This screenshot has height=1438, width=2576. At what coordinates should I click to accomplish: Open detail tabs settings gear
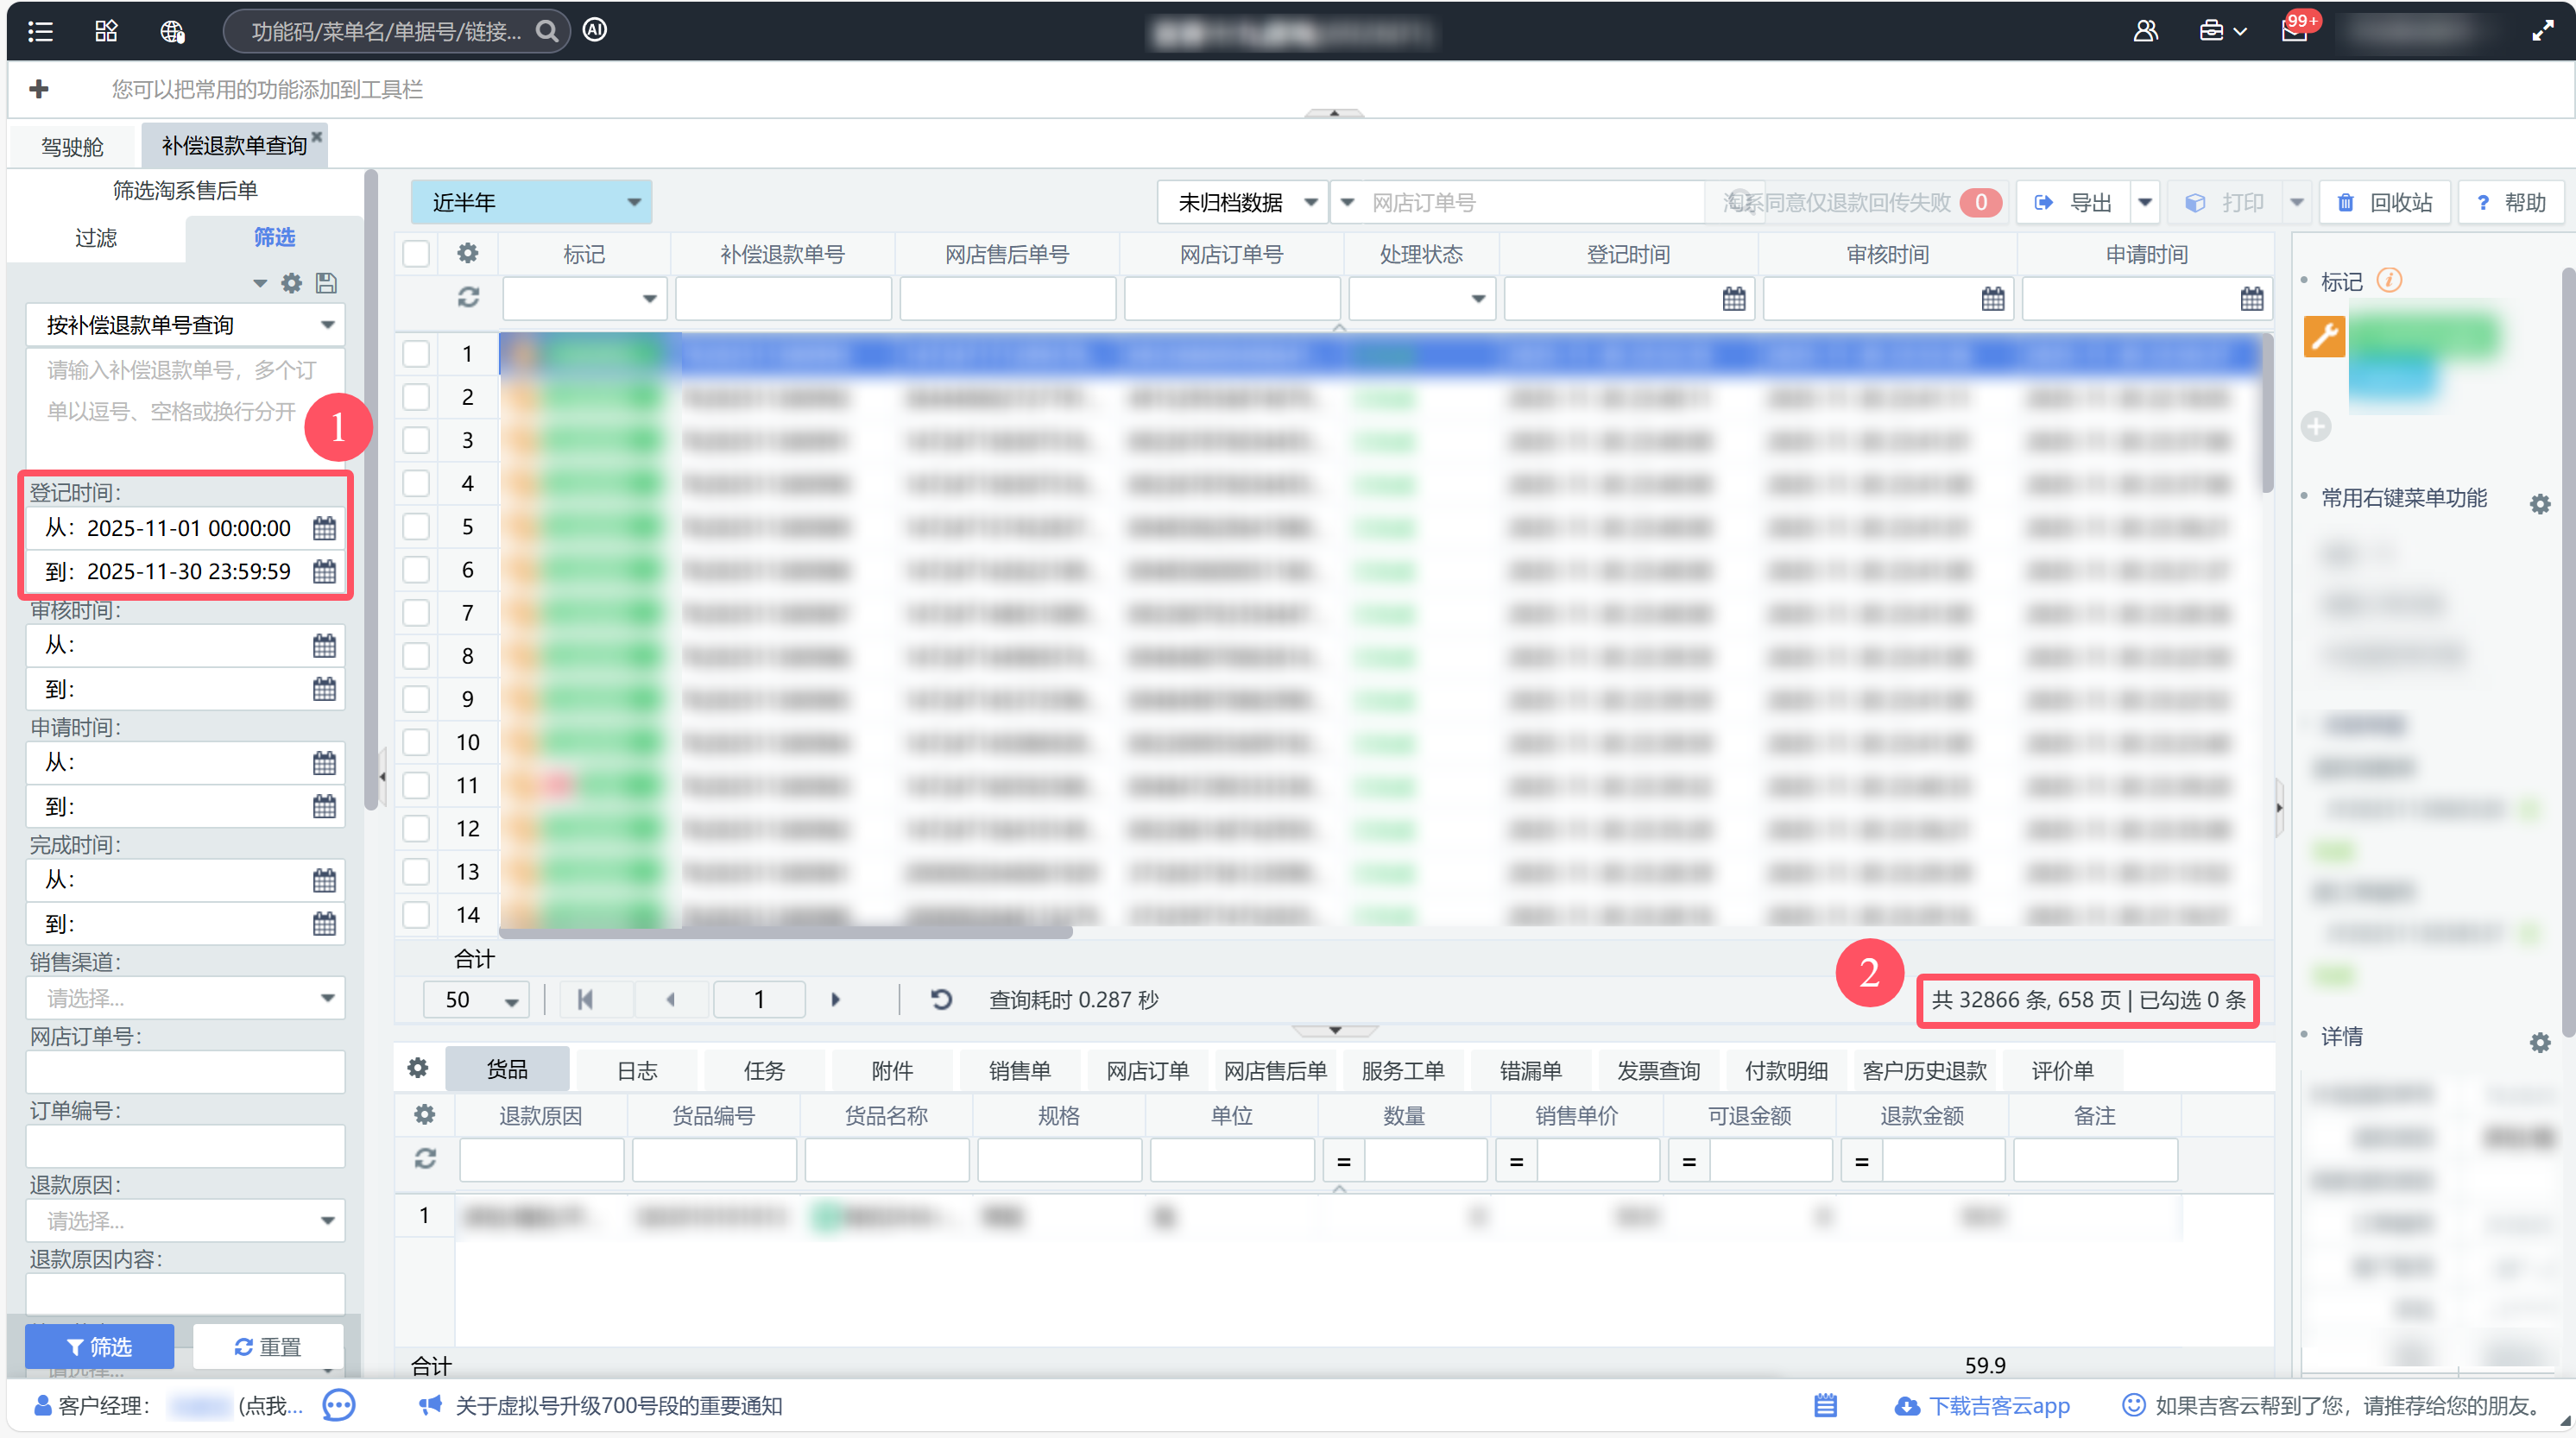(417, 1068)
